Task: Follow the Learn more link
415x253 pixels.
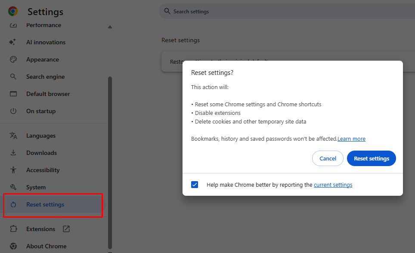Action: click(x=351, y=139)
